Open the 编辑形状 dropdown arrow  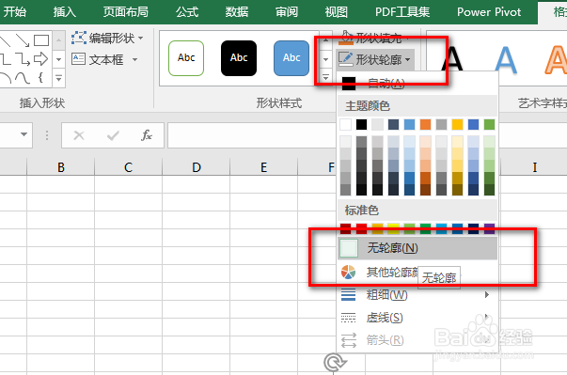pyautogui.click(x=141, y=38)
